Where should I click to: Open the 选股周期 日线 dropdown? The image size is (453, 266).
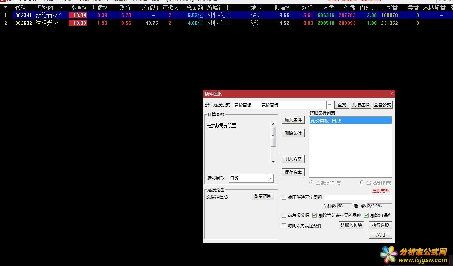pyautogui.click(x=270, y=179)
